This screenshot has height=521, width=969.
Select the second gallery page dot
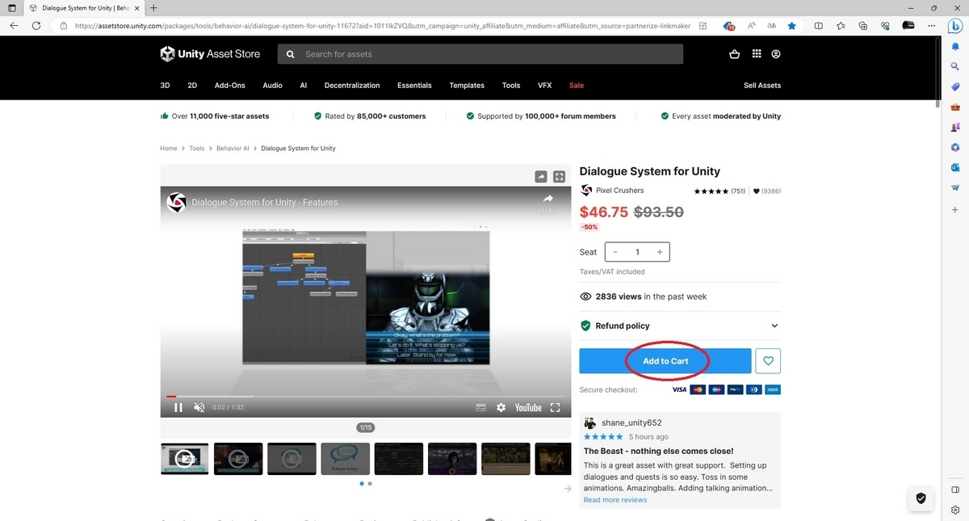[x=370, y=484]
